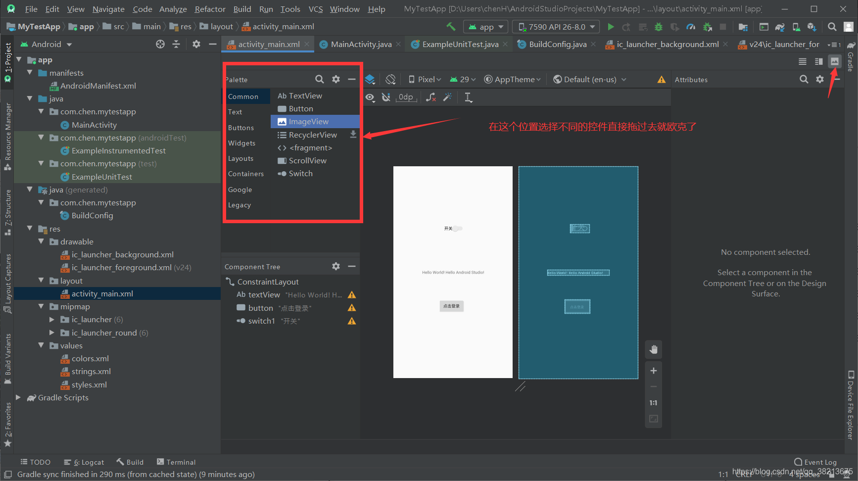This screenshot has height=481, width=858.
Task: Switch to BuildConfig.java tab
Action: (557, 44)
